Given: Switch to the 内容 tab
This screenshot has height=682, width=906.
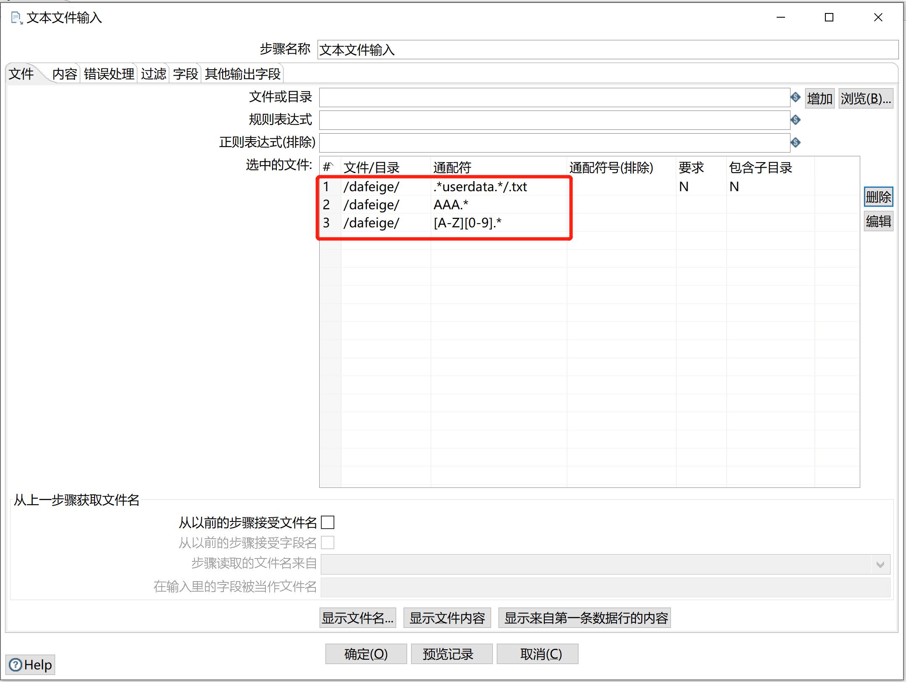Looking at the screenshot, I should pyautogui.click(x=65, y=74).
